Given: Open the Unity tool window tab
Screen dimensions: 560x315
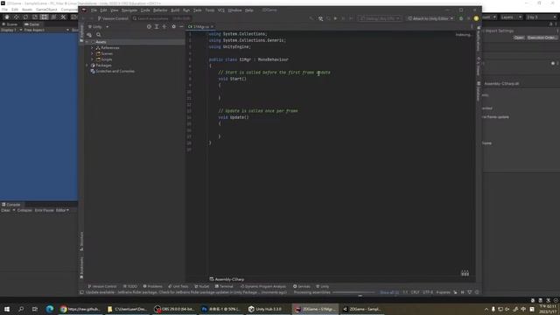Looking at the screenshot, I should coord(323,286).
